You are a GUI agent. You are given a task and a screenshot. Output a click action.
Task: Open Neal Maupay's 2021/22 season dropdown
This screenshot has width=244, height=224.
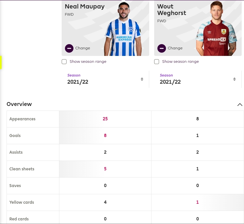click(105, 79)
